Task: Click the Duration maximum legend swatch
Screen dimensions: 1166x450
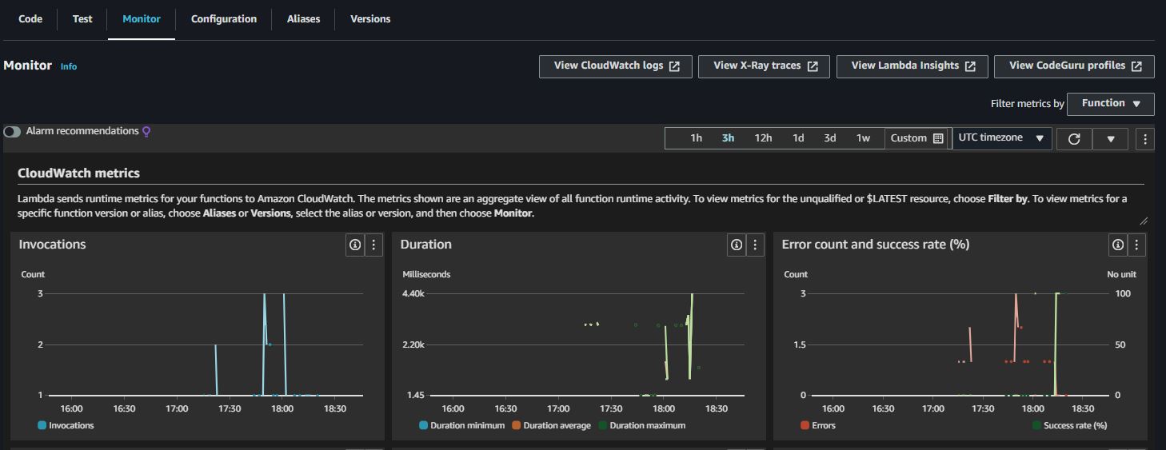Action: [604, 425]
